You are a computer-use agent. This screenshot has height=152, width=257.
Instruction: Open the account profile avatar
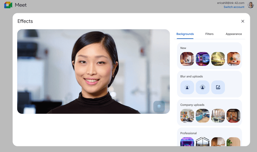251,5
